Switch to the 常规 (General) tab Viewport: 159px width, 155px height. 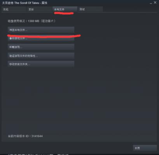(14, 9)
